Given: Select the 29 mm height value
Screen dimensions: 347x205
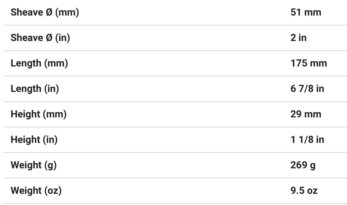Looking at the screenshot, I should tap(306, 114).
